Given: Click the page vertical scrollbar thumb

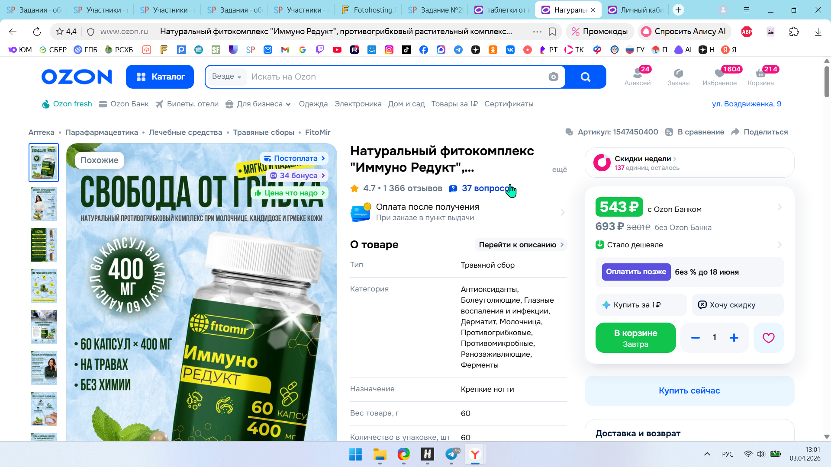Looking at the screenshot, I should tap(826, 81).
